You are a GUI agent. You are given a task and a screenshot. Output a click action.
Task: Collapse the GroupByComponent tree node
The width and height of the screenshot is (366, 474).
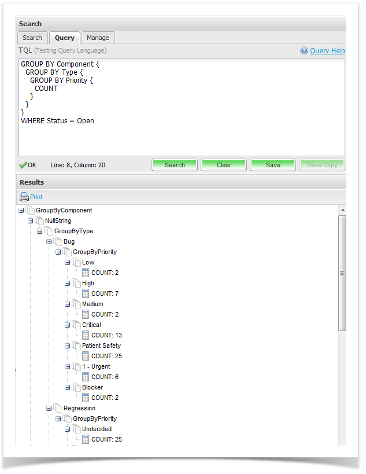[21, 211]
